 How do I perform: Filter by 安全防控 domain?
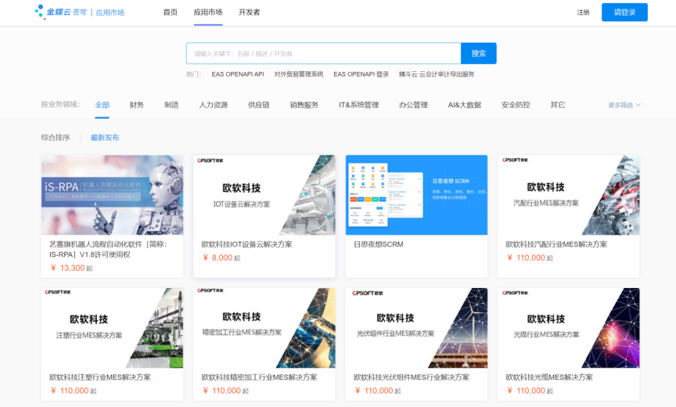(516, 105)
